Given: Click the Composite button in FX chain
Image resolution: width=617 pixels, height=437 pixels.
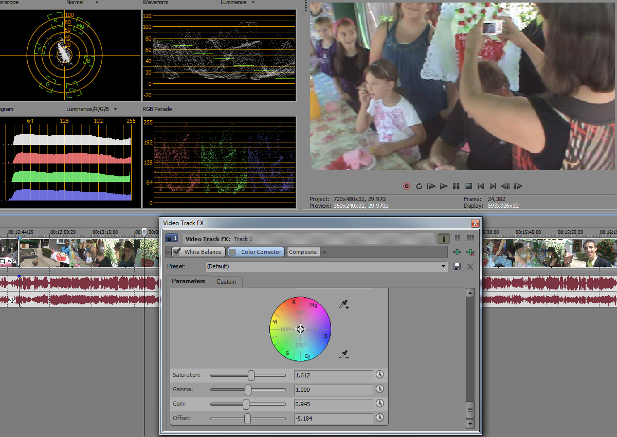Looking at the screenshot, I should (x=303, y=252).
